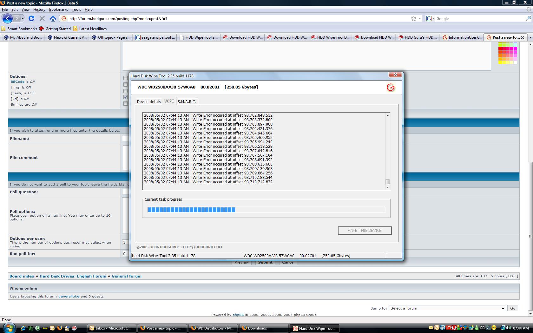Open the list all tabs dropdown
Screen dimensions: 533x333
tap(530, 37)
